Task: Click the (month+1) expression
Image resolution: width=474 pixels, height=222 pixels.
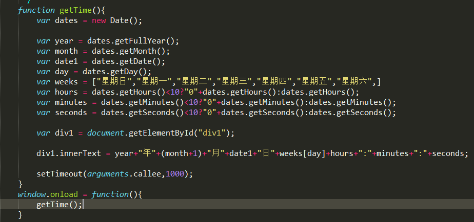Action: coord(182,153)
